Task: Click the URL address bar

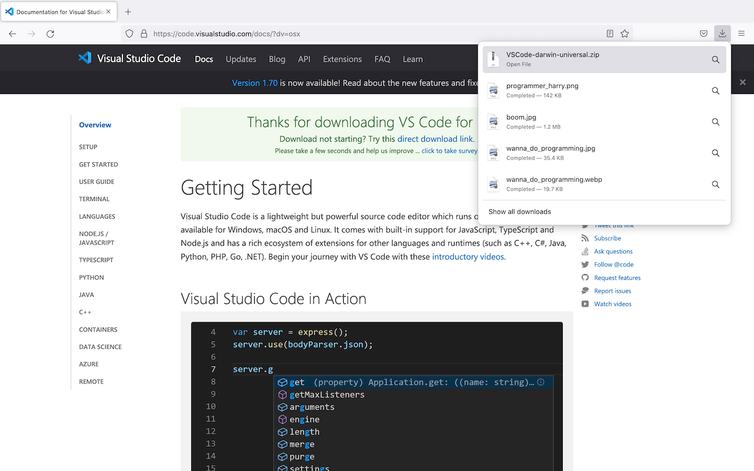Action: tap(377, 33)
